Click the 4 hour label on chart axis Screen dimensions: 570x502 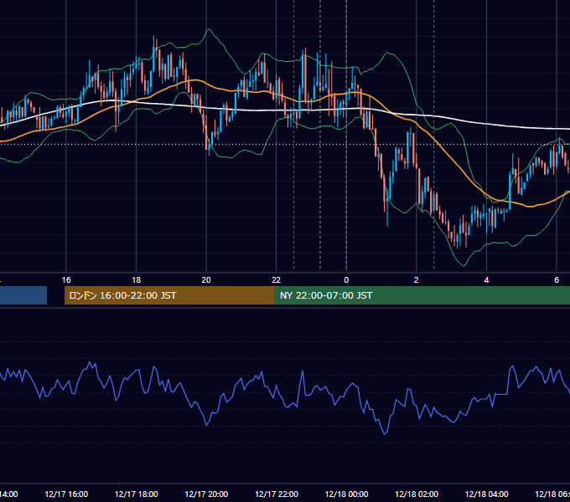click(x=486, y=280)
